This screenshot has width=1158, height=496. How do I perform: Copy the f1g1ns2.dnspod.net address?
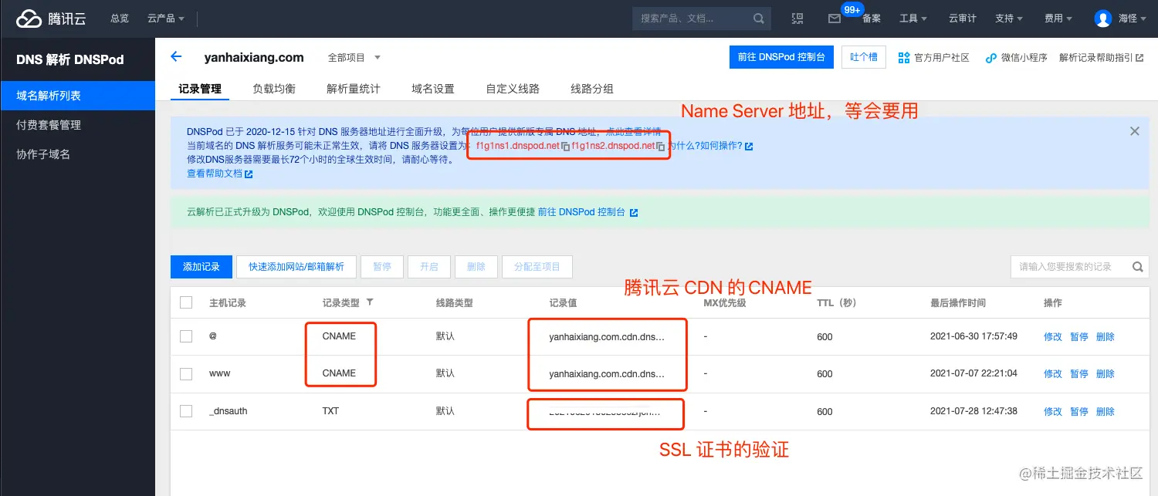click(x=661, y=147)
